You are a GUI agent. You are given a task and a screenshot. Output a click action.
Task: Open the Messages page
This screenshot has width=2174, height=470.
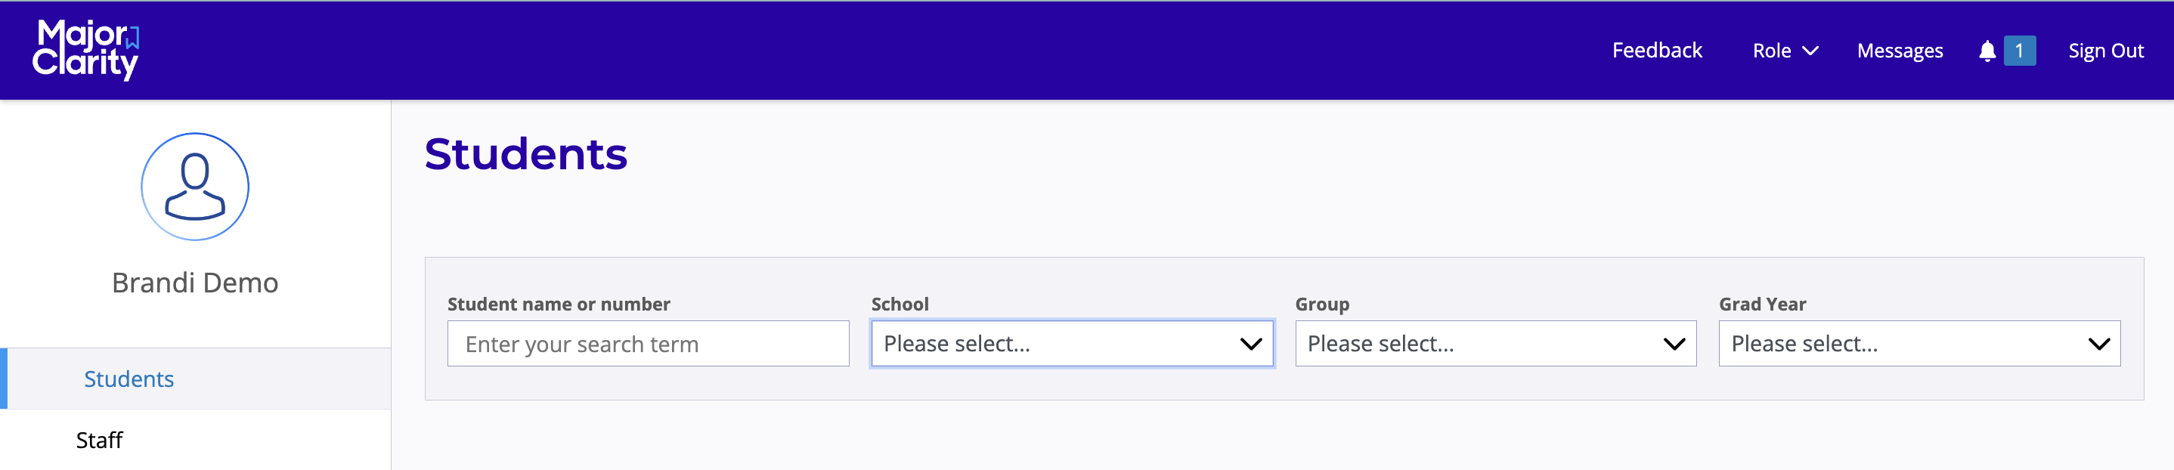(1900, 51)
